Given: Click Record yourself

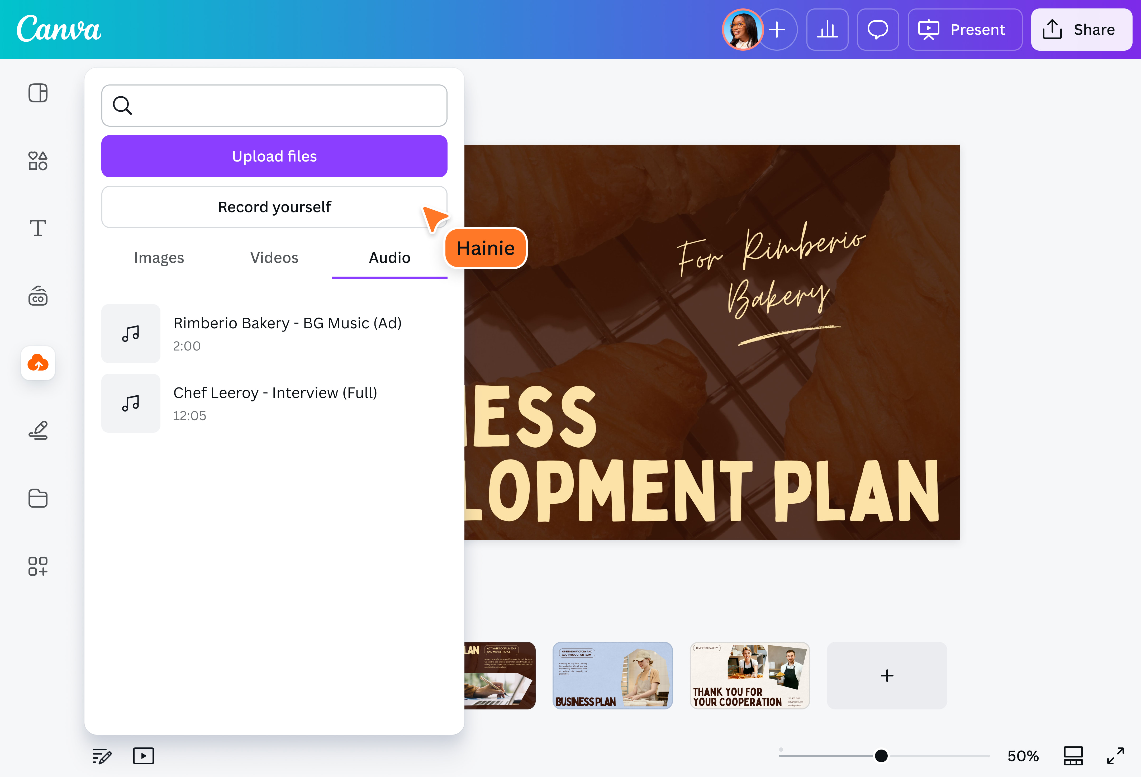Looking at the screenshot, I should (x=274, y=207).
